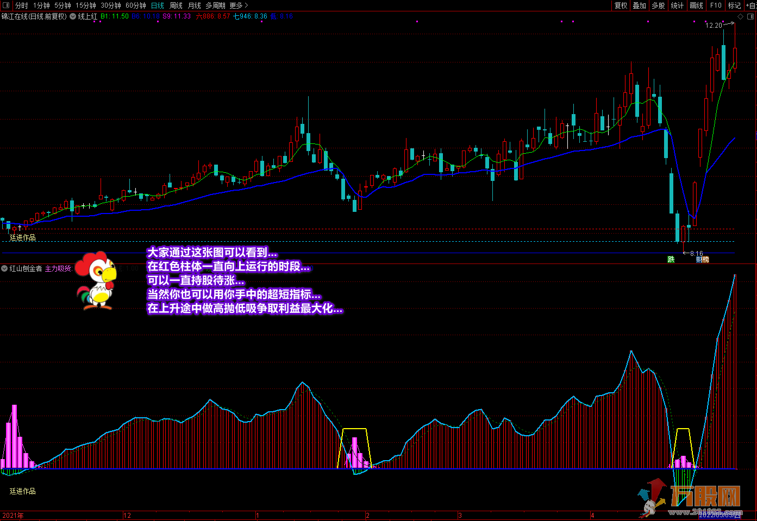757x521 pixels.
Task: Switch to the 60分钟 timeframe
Action: point(135,5)
